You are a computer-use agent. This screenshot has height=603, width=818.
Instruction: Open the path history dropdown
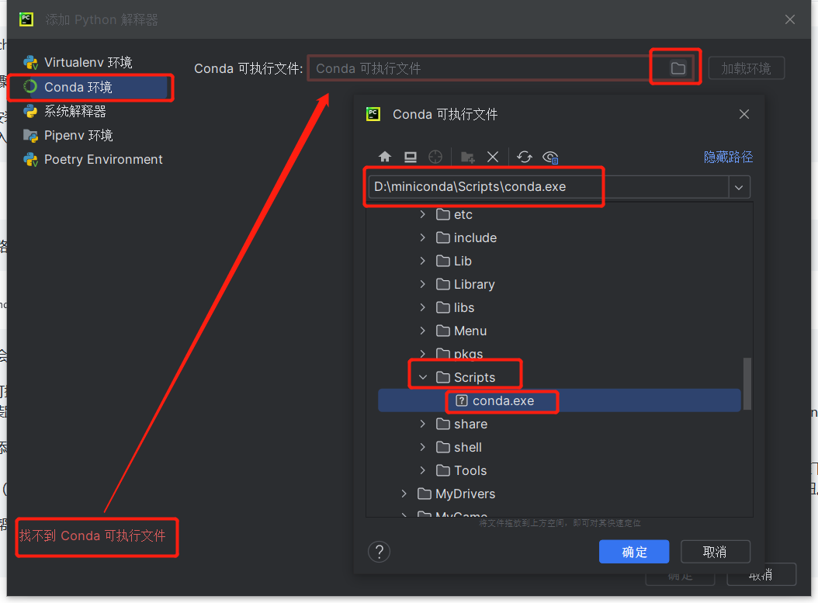739,187
